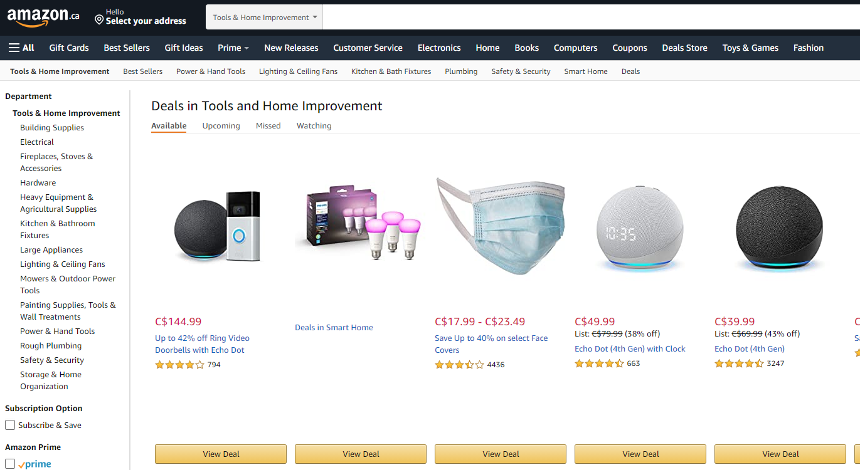Open Ring Video Doorbell product image
This screenshot has width=860, height=470.
(x=217, y=226)
